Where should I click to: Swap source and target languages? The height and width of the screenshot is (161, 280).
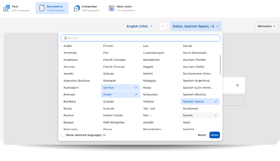click(x=163, y=26)
